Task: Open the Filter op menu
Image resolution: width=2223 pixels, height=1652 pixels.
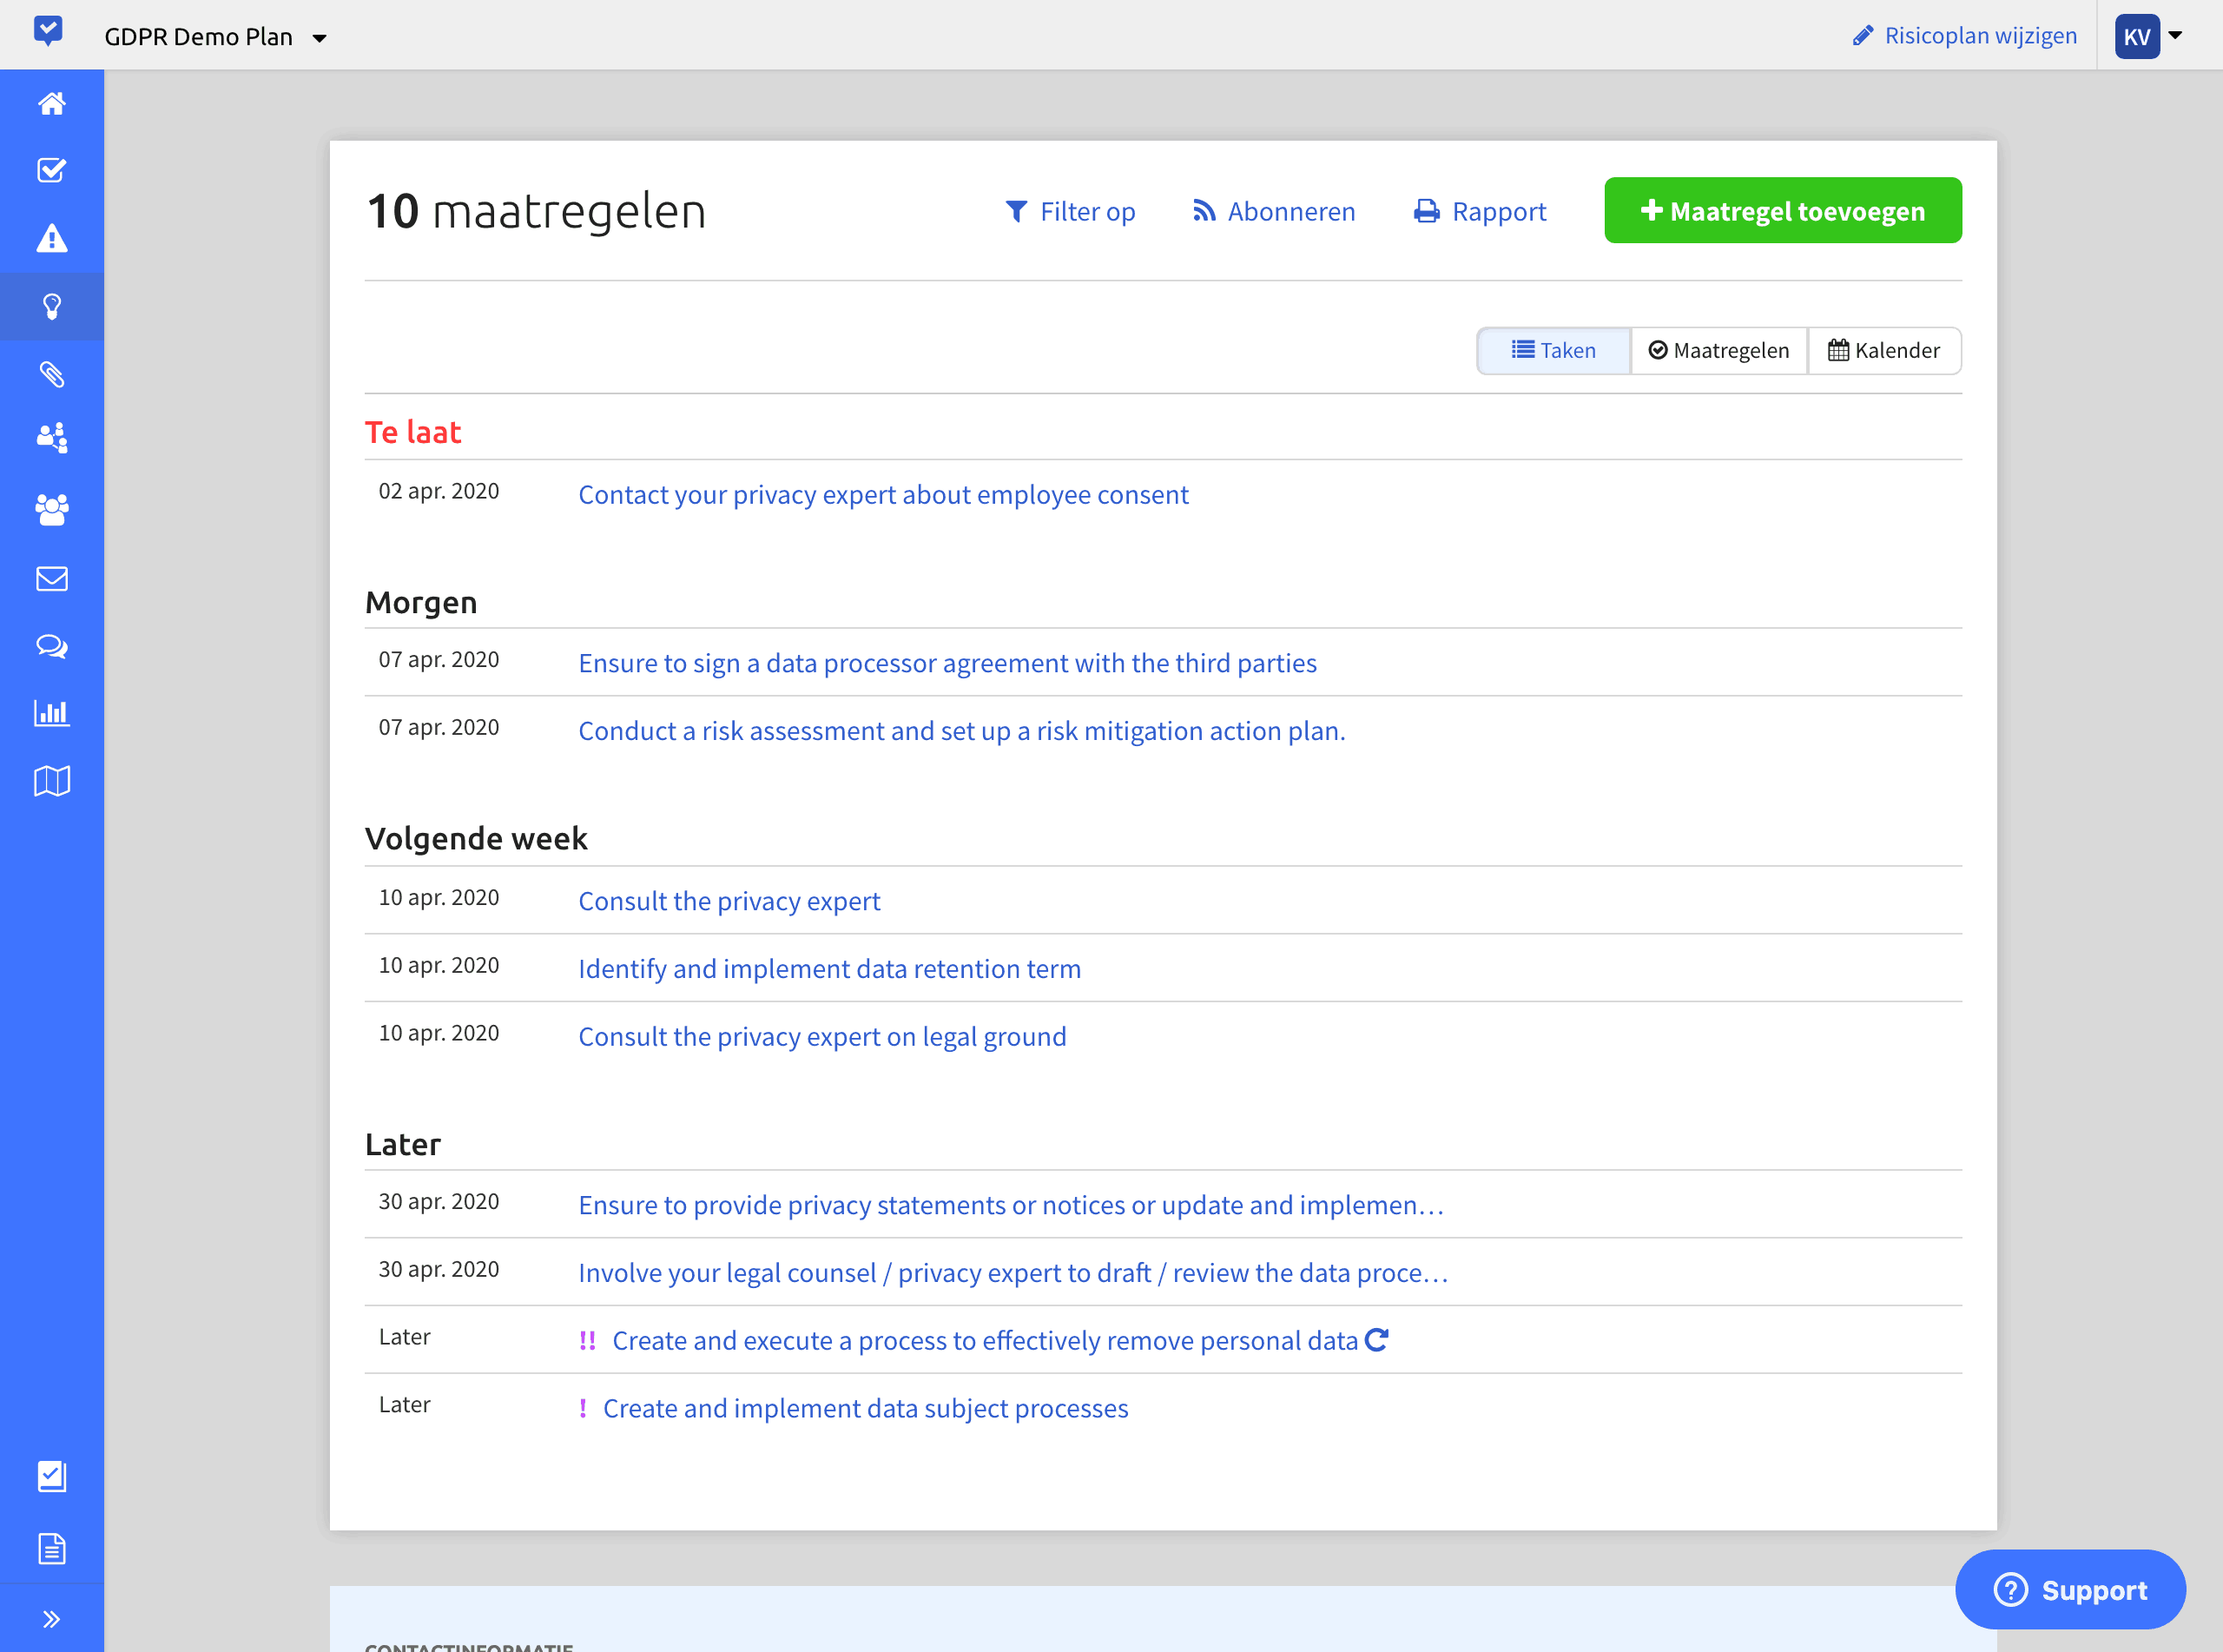Action: coord(1072,211)
